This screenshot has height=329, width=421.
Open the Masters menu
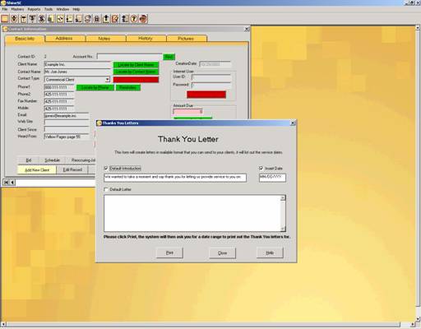coord(17,9)
